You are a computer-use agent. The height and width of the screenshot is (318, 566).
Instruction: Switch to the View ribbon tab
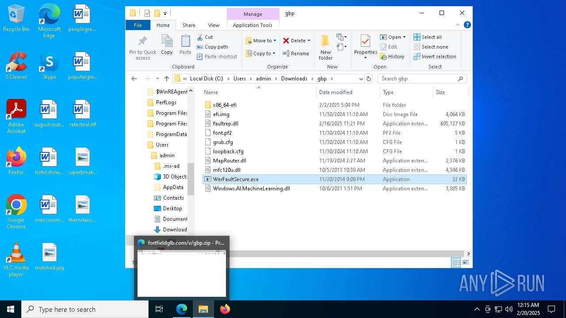pyautogui.click(x=214, y=25)
